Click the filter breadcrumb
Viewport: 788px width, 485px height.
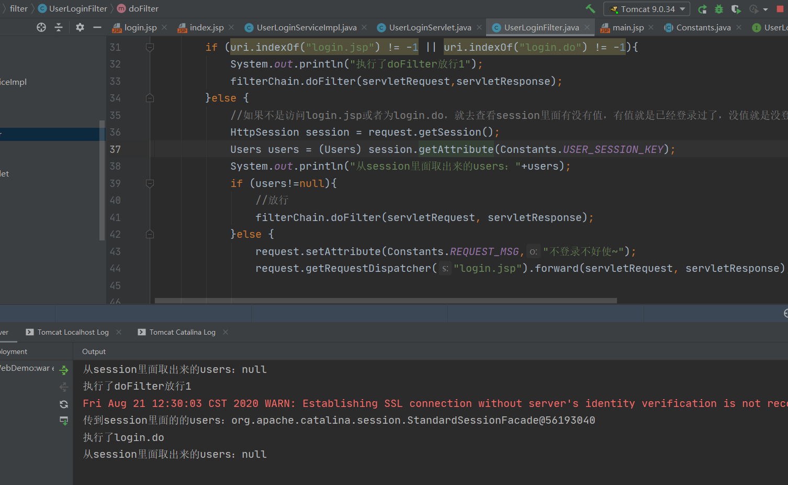(x=19, y=8)
